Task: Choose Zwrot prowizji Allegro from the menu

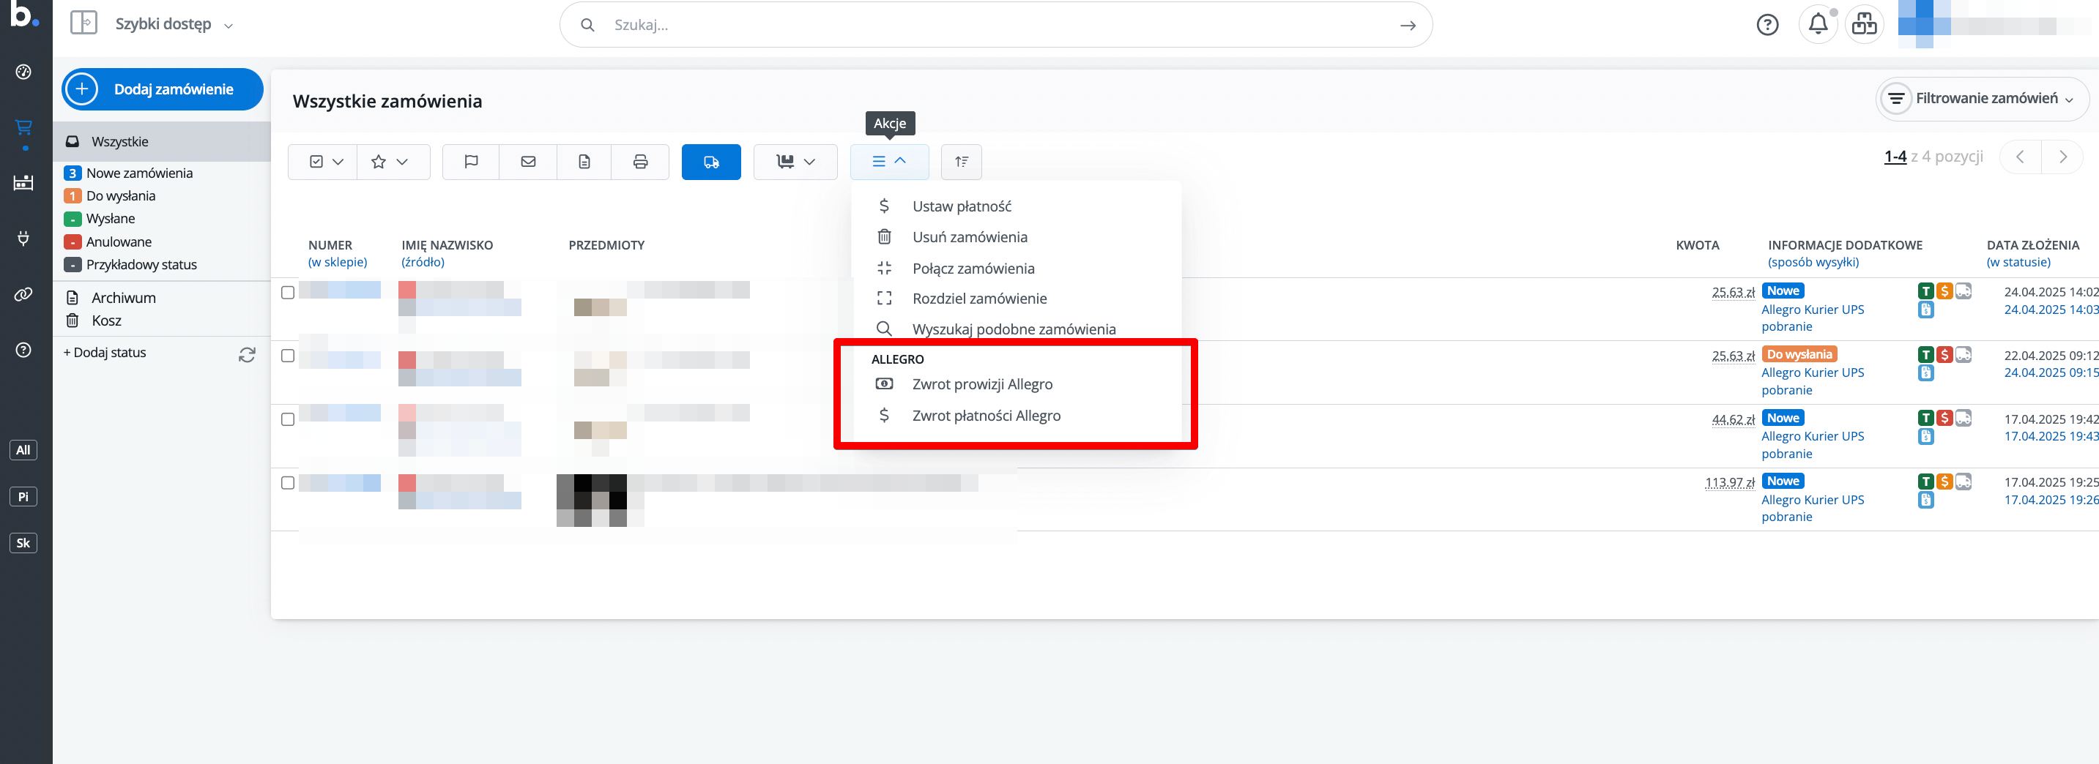Action: point(982,383)
